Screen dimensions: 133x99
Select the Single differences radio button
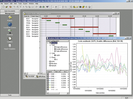point(55,47)
